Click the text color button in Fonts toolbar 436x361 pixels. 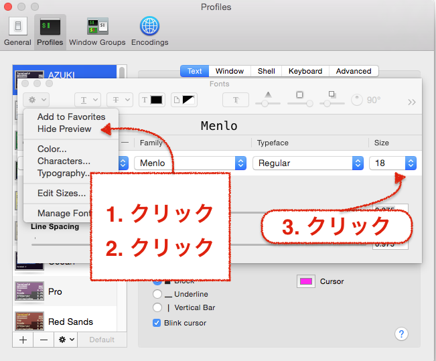tap(152, 100)
